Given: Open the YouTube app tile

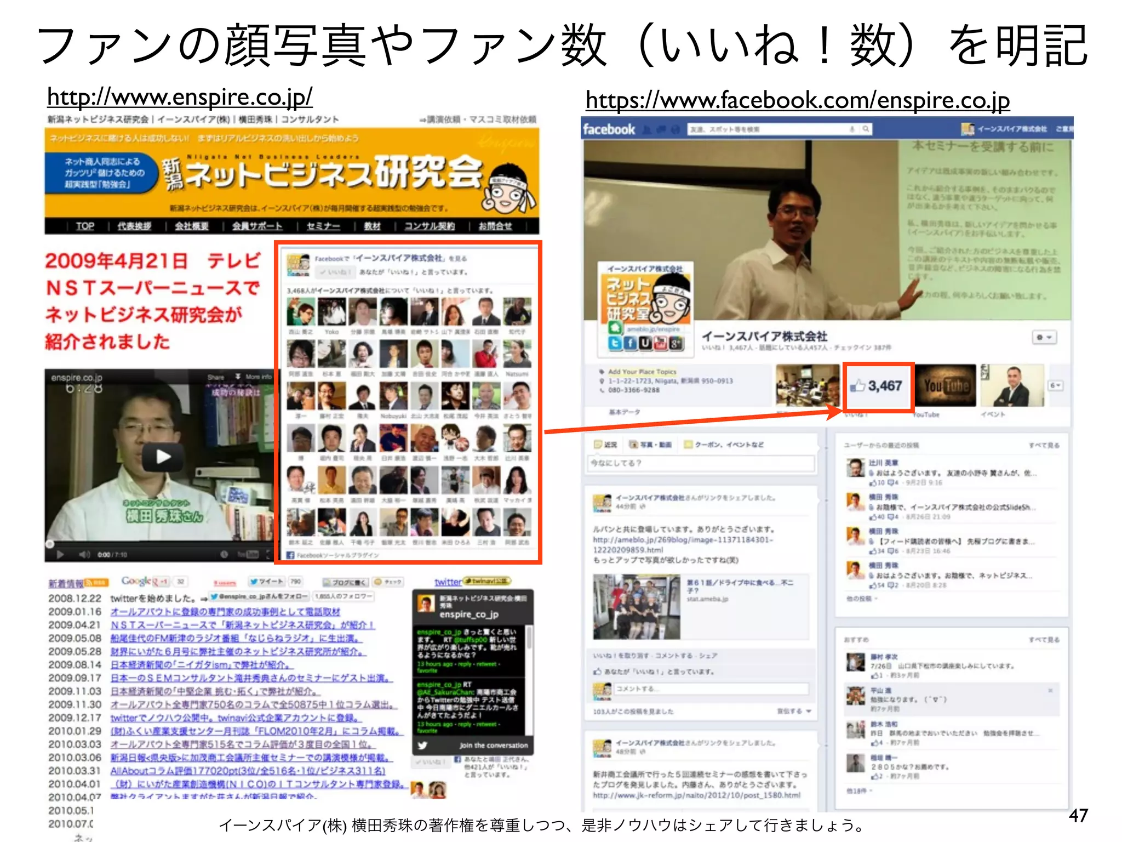Looking at the screenshot, I should pyautogui.click(x=946, y=385).
